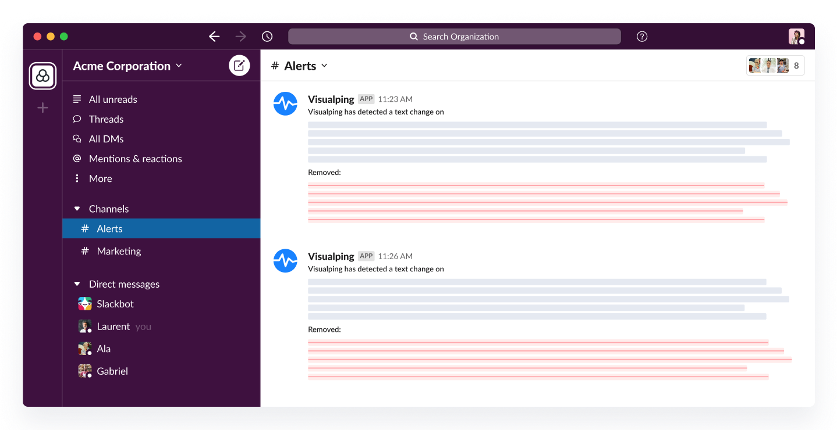The width and height of the screenshot is (837, 430).
Task: Open history via the clock icon
Action: pos(267,37)
